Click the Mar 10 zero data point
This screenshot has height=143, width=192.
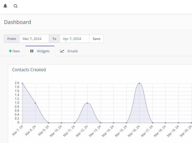pyautogui.click(x=61, y=123)
